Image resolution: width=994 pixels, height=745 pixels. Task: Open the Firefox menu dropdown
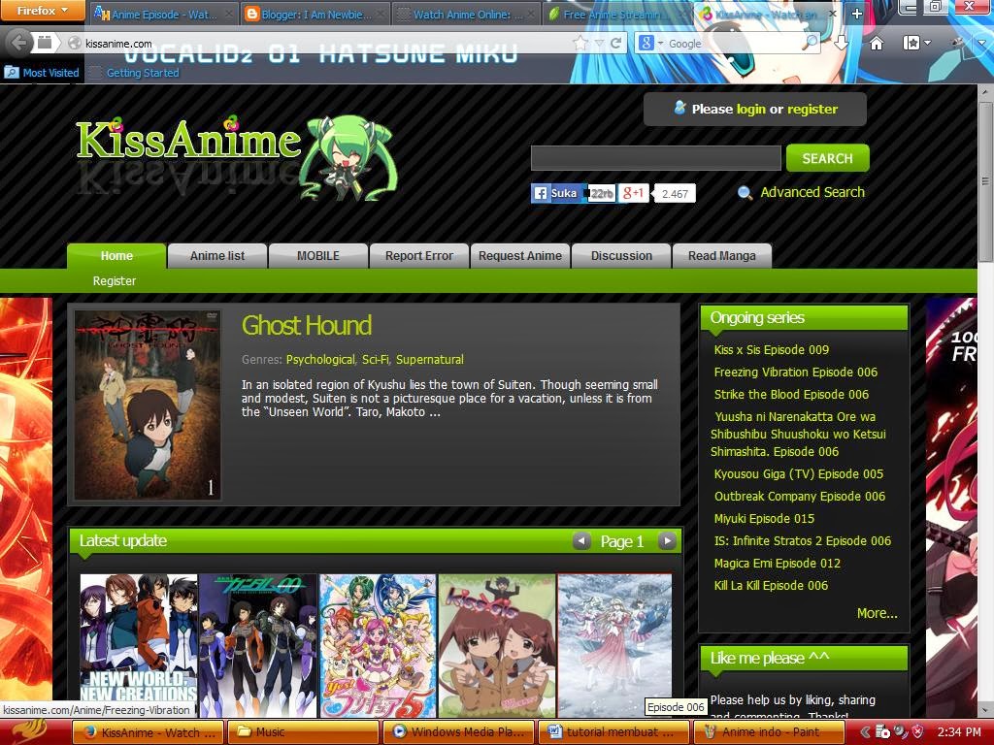pyautogui.click(x=42, y=10)
